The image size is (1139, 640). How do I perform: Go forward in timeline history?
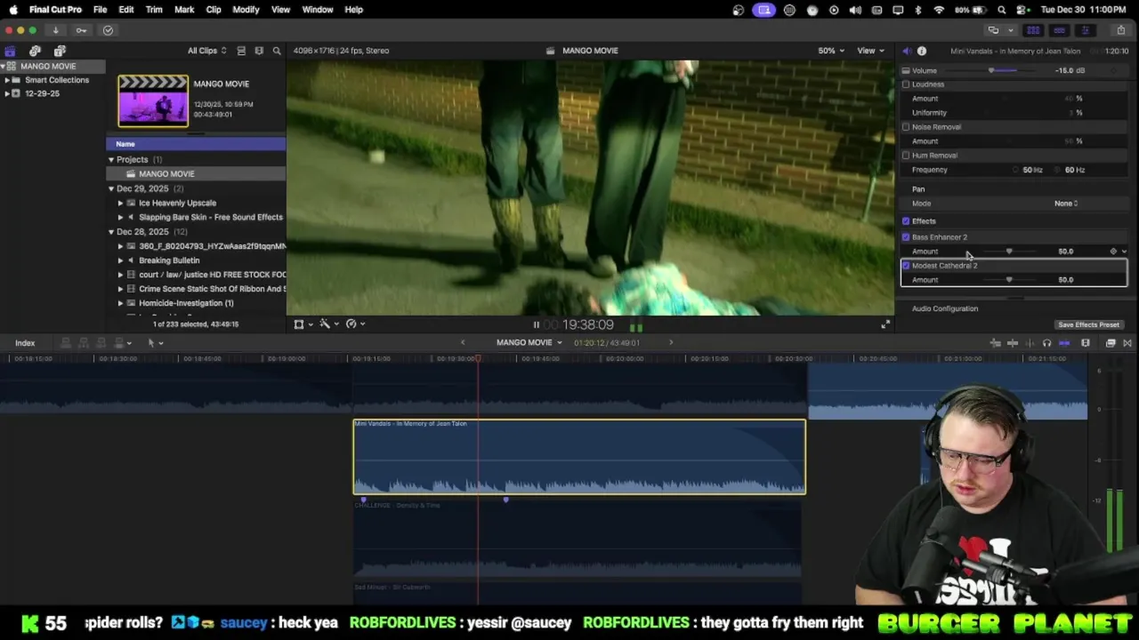tap(671, 343)
